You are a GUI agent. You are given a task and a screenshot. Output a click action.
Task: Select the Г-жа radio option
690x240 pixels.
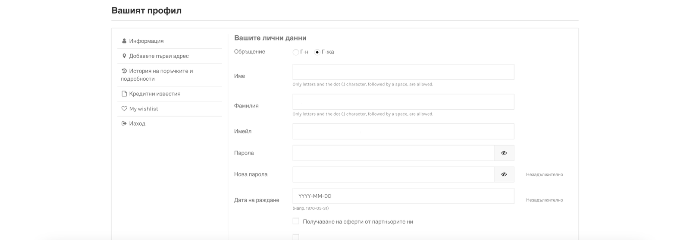(317, 52)
